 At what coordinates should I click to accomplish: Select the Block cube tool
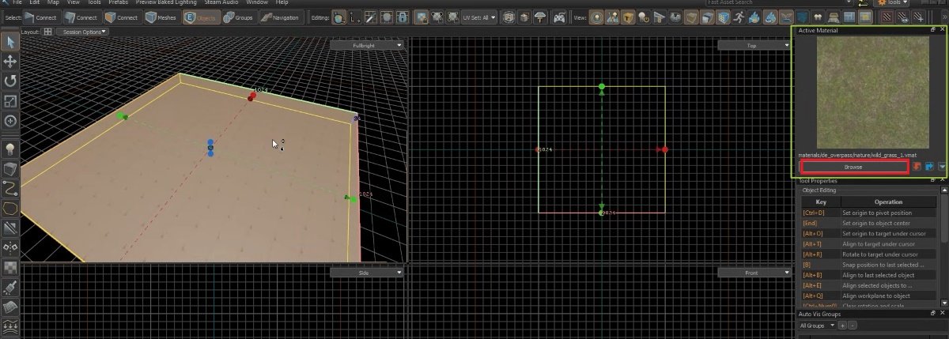10,169
